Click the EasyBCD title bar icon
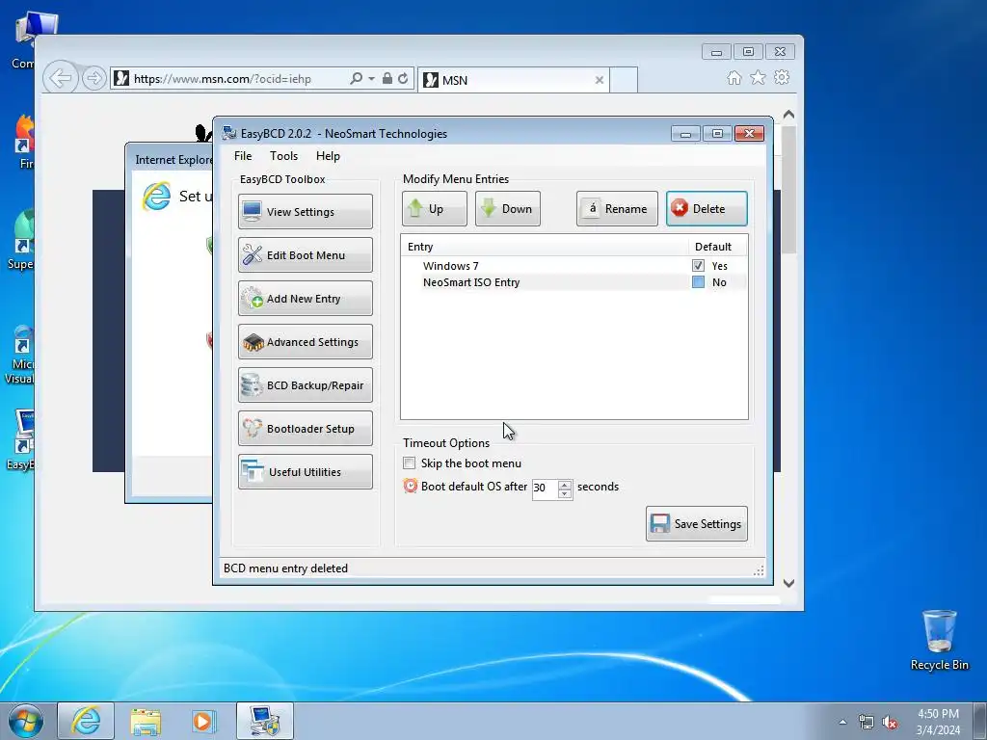The width and height of the screenshot is (987, 740). 229,133
